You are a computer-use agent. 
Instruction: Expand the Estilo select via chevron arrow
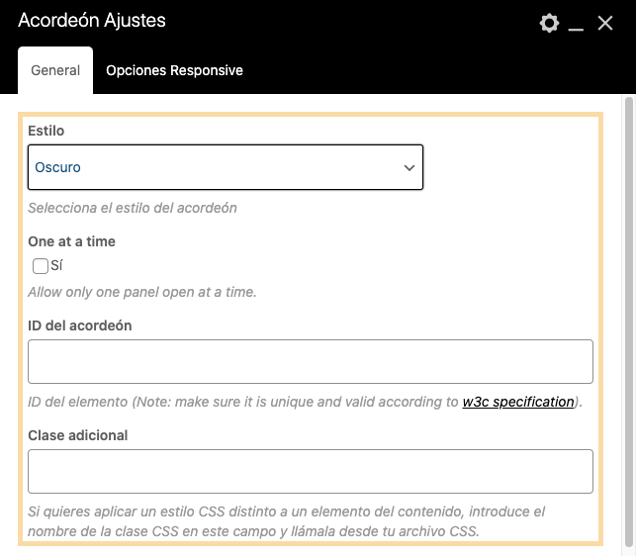[409, 168]
